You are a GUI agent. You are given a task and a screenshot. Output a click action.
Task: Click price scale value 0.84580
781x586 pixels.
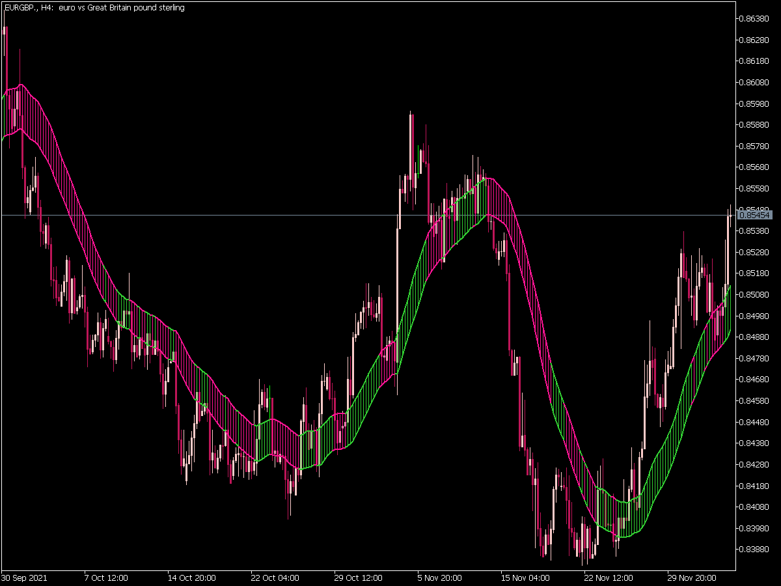[x=756, y=400]
